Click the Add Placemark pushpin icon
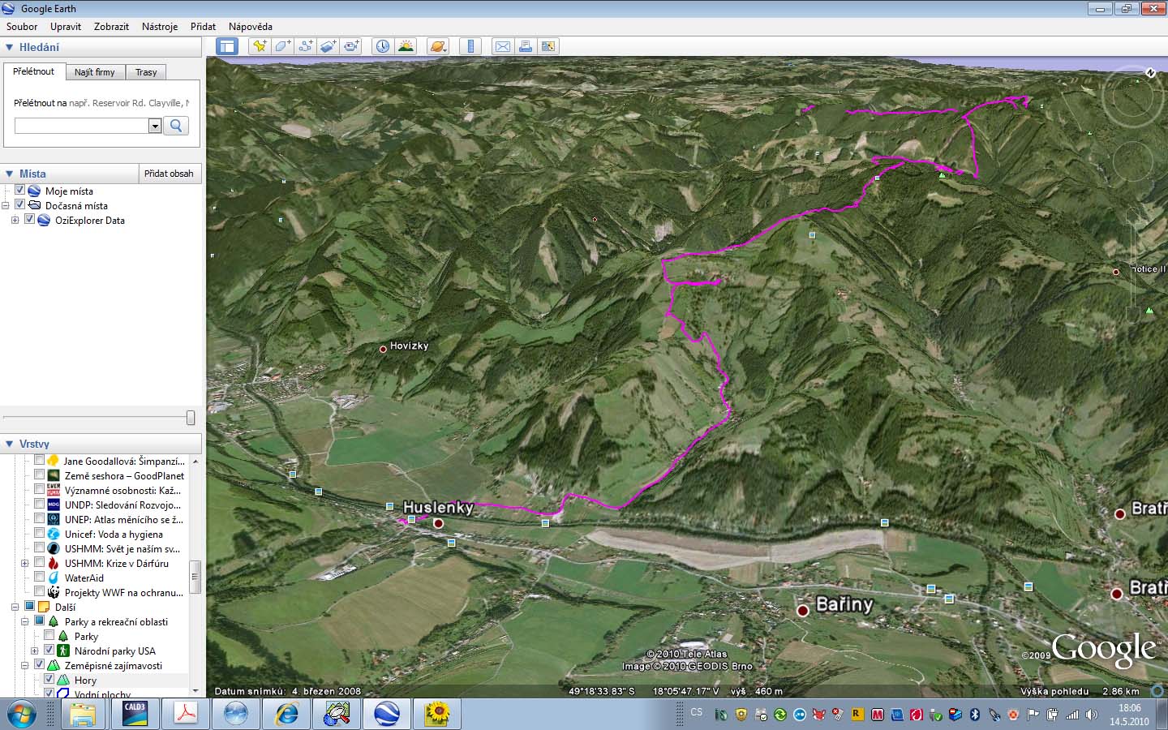Screen dimensions: 1168x730 pos(260,46)
